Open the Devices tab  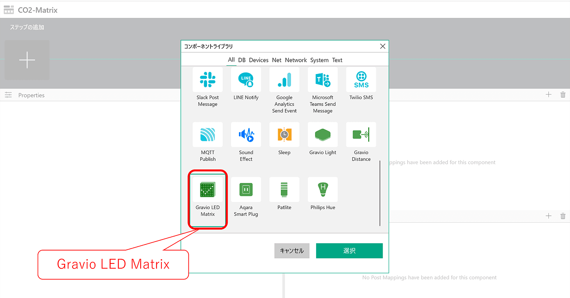pyautogui.click(x=259, y=60)
